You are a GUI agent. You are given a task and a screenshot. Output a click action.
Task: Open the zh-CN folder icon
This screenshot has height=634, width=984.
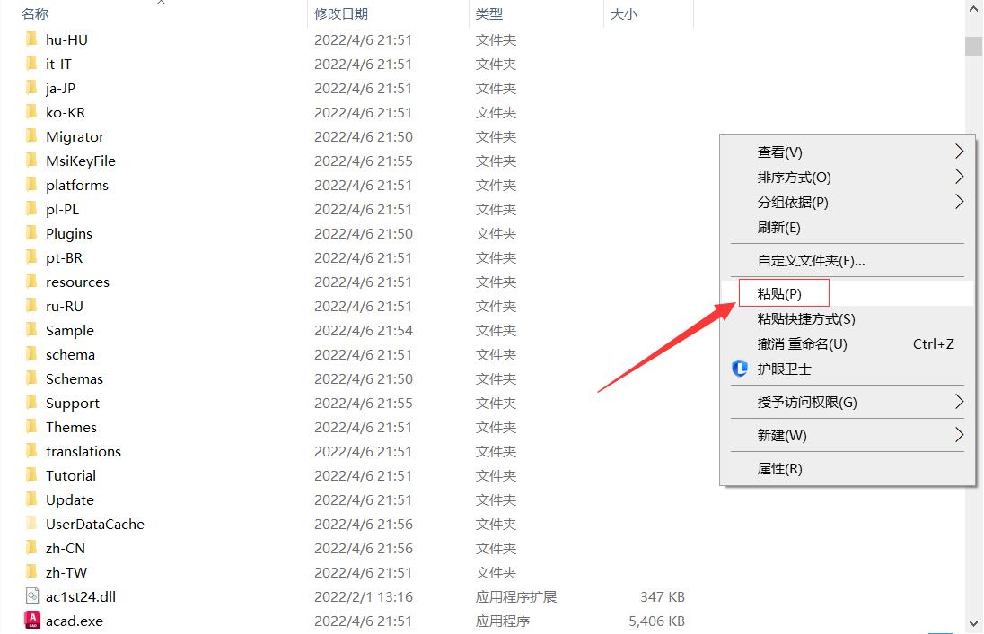32,547
